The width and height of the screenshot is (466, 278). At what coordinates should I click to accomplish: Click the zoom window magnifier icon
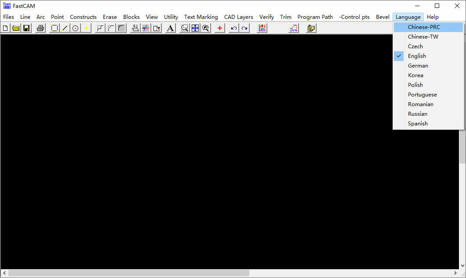(x=185, y=28)
